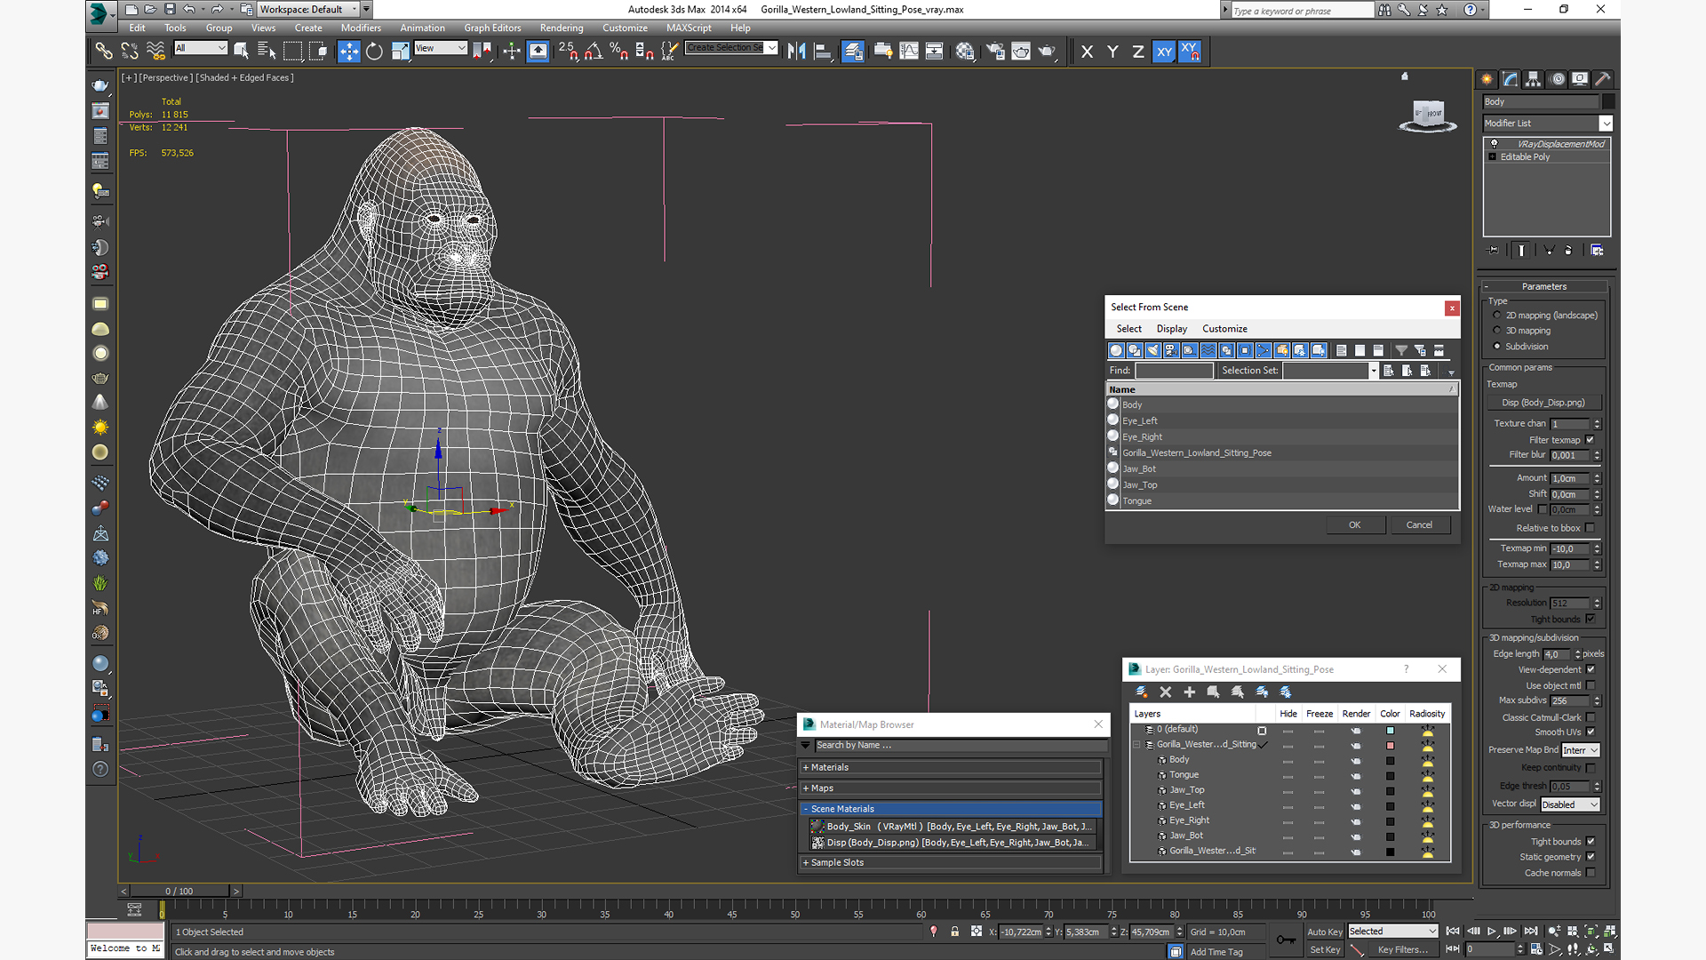This screenshot has height=960, width=1706.
Task: Enable the Cache normals checkbox
Action: tap(1590, 873)
